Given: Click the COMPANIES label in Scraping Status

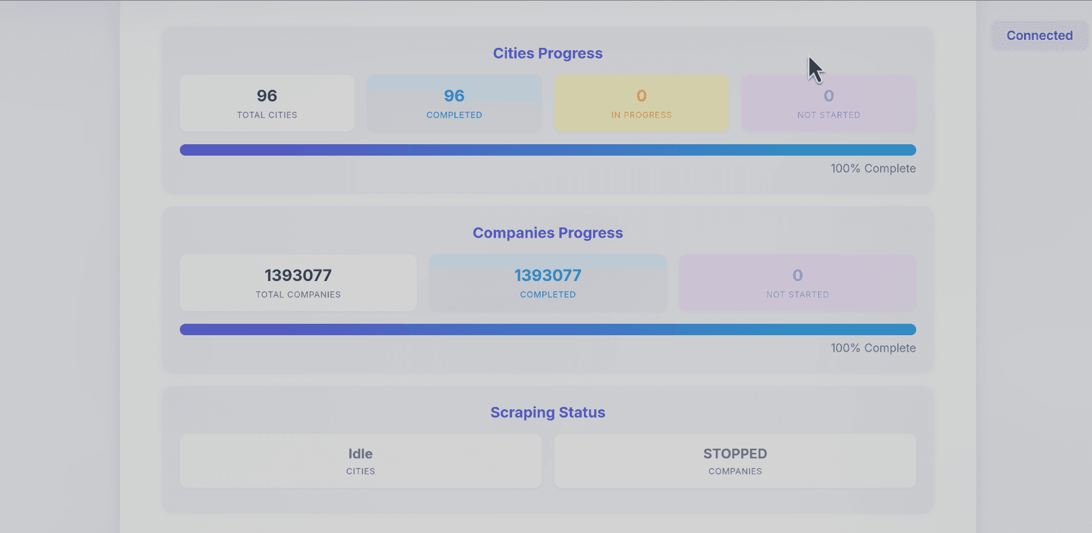Looking at the screenshot, I should pos(735,471).
